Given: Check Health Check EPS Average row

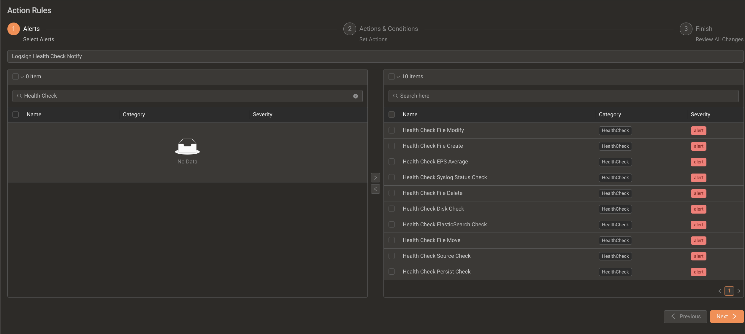Looking at the screenshot, I should click(x=391, y=162).
